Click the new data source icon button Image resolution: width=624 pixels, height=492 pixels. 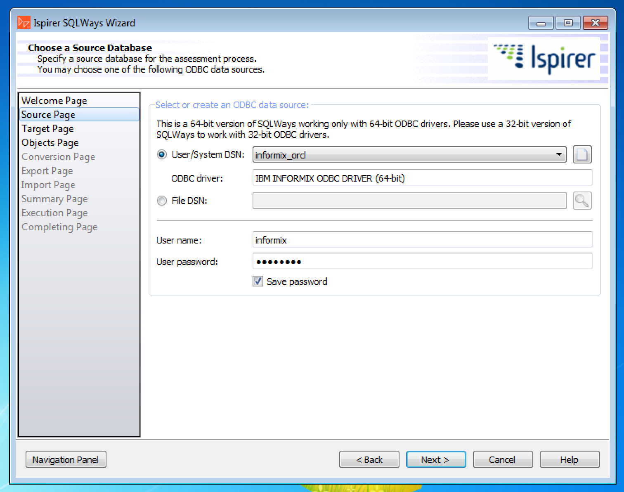pyautogui.click(x=582, y=155)
